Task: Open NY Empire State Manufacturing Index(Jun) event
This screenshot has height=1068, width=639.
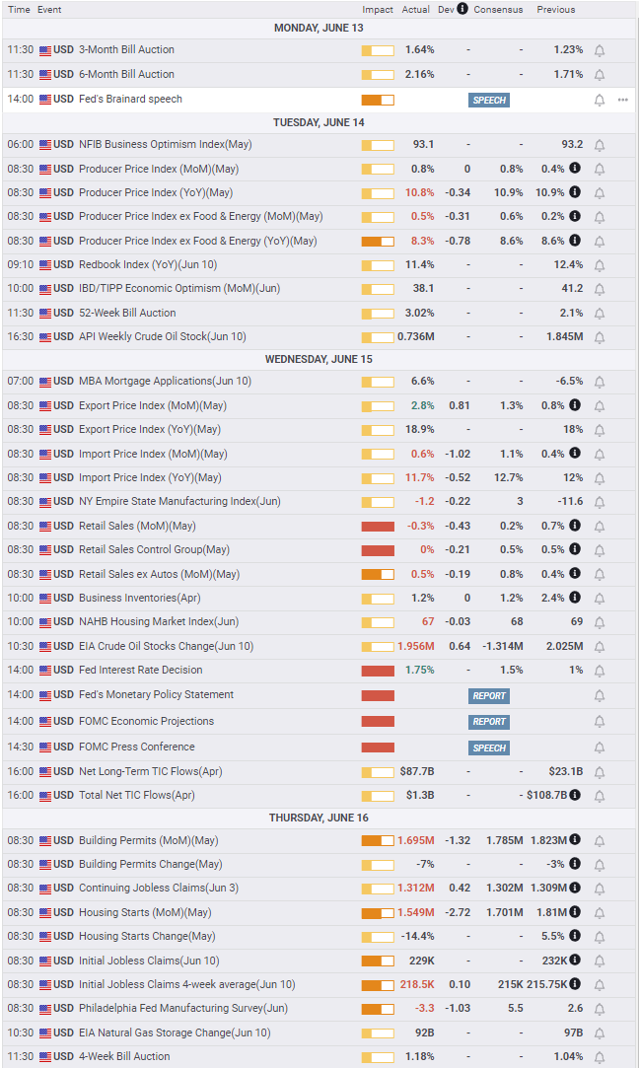Action: coord(179,501)
